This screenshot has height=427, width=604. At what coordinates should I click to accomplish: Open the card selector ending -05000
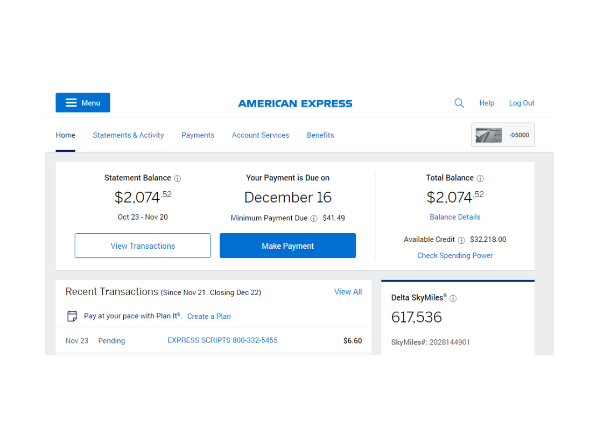pos(503,135)
